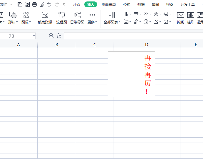Select the text box with 再接再厉

pos(131,74)
